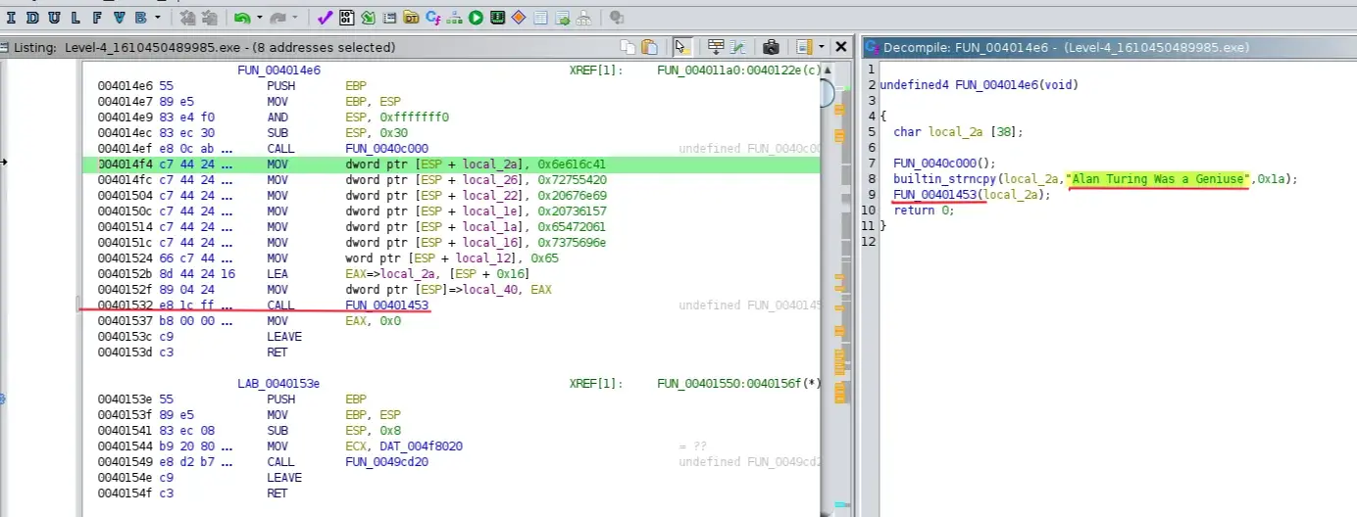Click the Listing vertical scrollbar up arrow
The width and height of the screenshot is (1357, 517).
coord(827,70)
